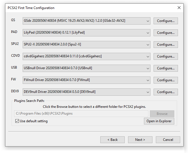Open plugins folder in Explorer

click(159, 121)
